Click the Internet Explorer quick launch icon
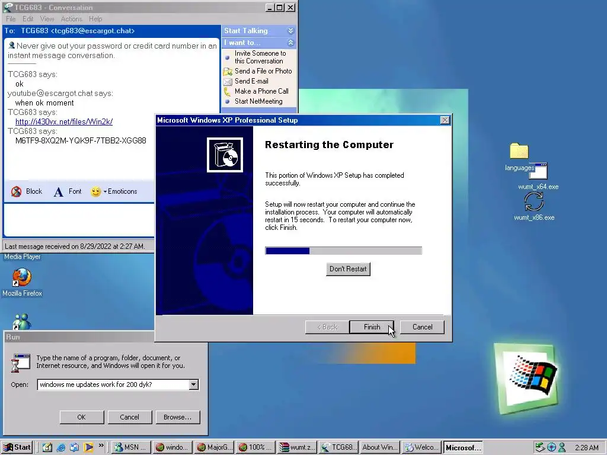The height and width of the screenshot is (455, 607). point(61,448)
